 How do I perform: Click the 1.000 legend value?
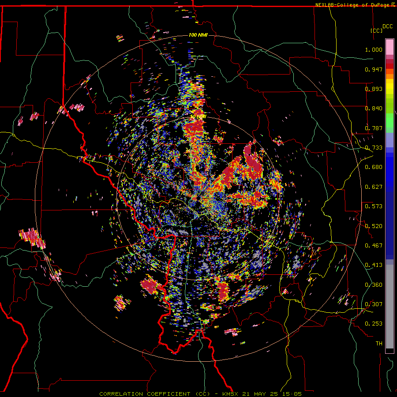pyautogui.click(x=374, y=49)
